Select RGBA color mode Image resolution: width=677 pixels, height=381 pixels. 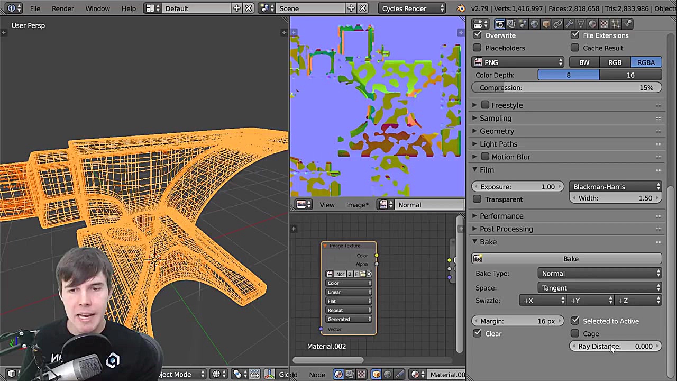(646, 62)
